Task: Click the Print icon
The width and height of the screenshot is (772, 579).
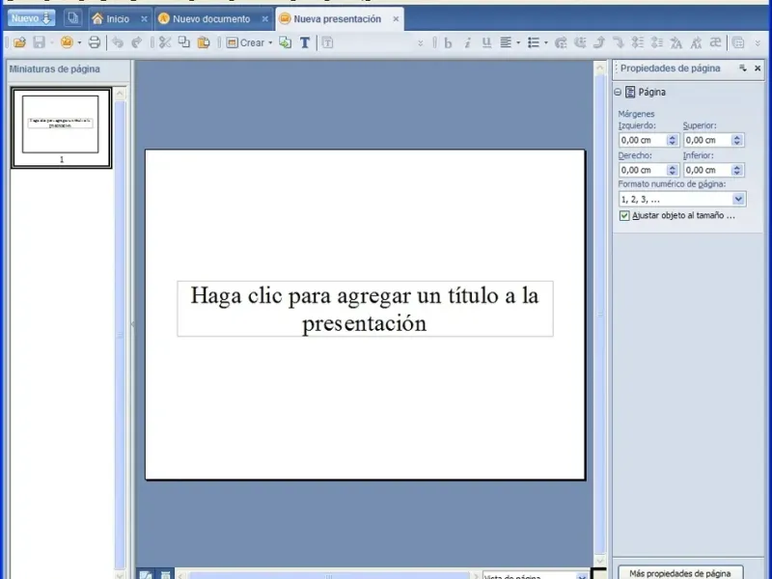Action: click(94, 42)
